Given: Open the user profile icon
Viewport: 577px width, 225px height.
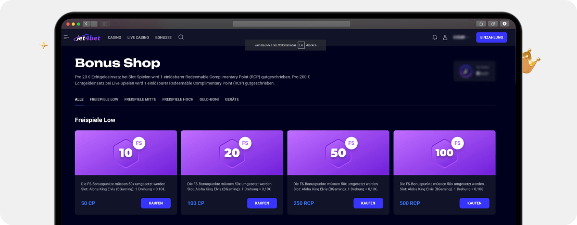Looking at the screenshot, I should tap(445, 37).
